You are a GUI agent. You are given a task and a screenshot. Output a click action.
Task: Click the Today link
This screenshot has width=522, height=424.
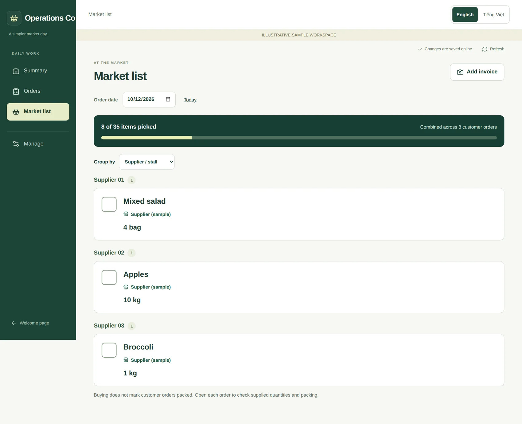[x=190, y=100]
